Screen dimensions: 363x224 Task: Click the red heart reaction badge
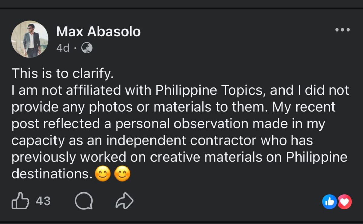coord(345,202)
